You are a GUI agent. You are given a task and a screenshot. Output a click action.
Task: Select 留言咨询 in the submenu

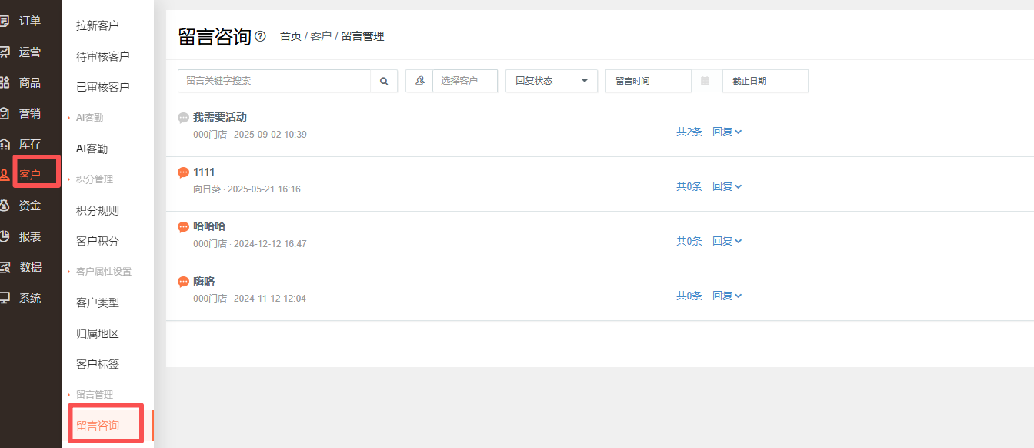(x=98, y=426)
